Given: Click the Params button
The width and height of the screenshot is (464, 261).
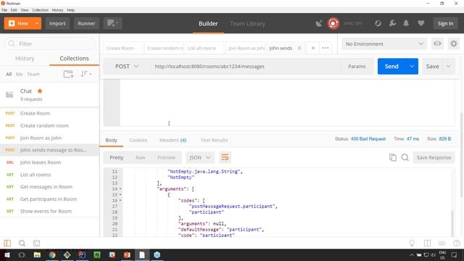Looking at the screenshot, I should (357, 66).
